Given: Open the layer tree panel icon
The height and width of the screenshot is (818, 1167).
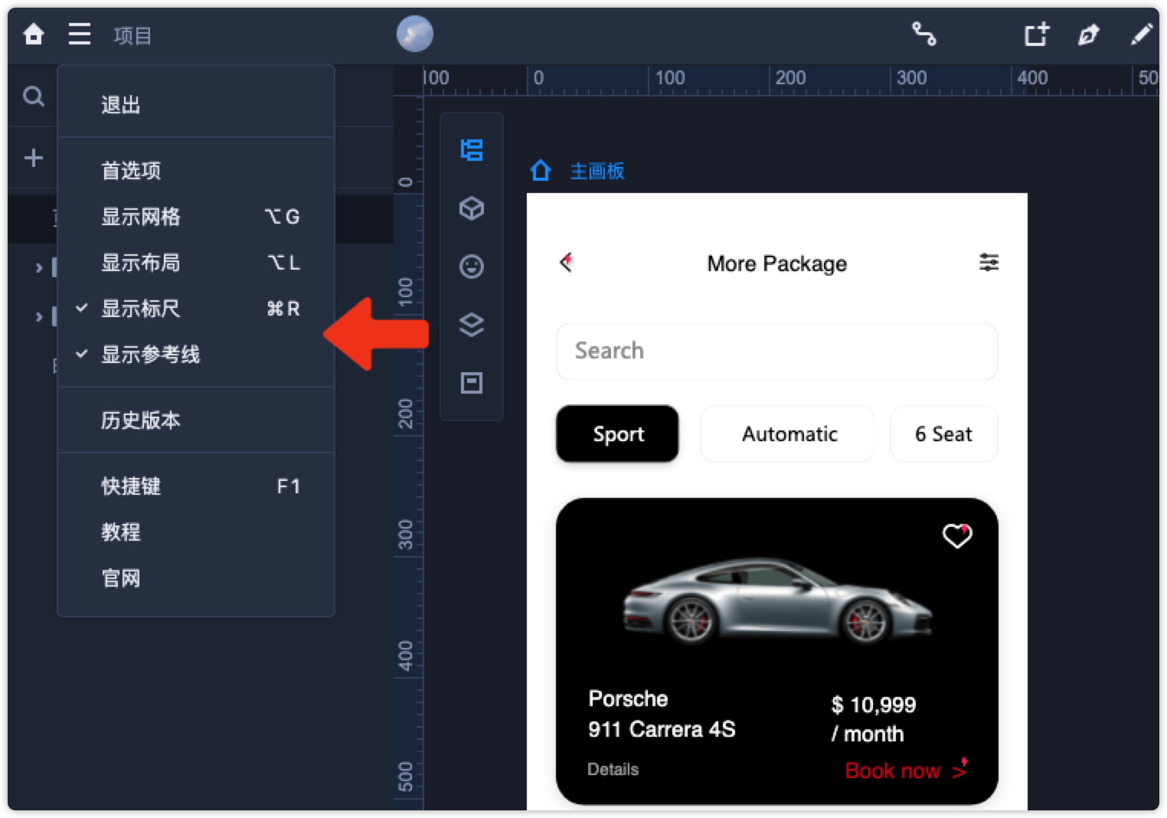Looking at the screenshot, I should (x=472, y=150).
